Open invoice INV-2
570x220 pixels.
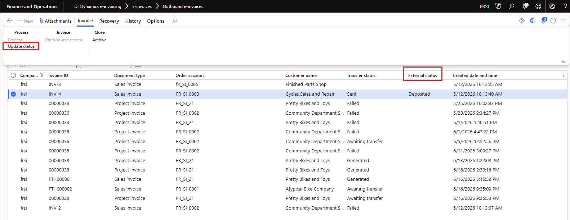(x=55, y=208)
